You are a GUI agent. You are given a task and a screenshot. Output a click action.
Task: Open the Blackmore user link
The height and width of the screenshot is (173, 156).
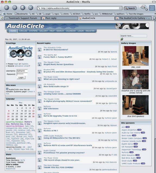(11, 169)
